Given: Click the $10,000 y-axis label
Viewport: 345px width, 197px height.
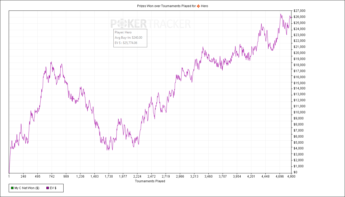Looking at the screenshot, I should click(299, 112).
